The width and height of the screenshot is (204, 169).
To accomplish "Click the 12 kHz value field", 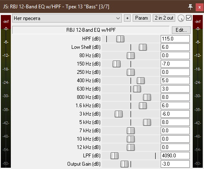I will click(x=175, y=147).
